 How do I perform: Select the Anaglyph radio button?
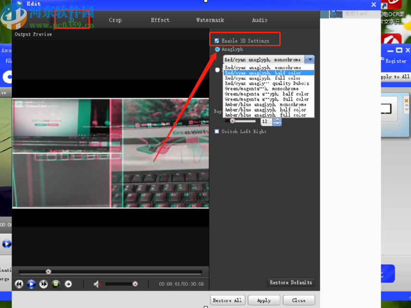(x=217, y=49)
